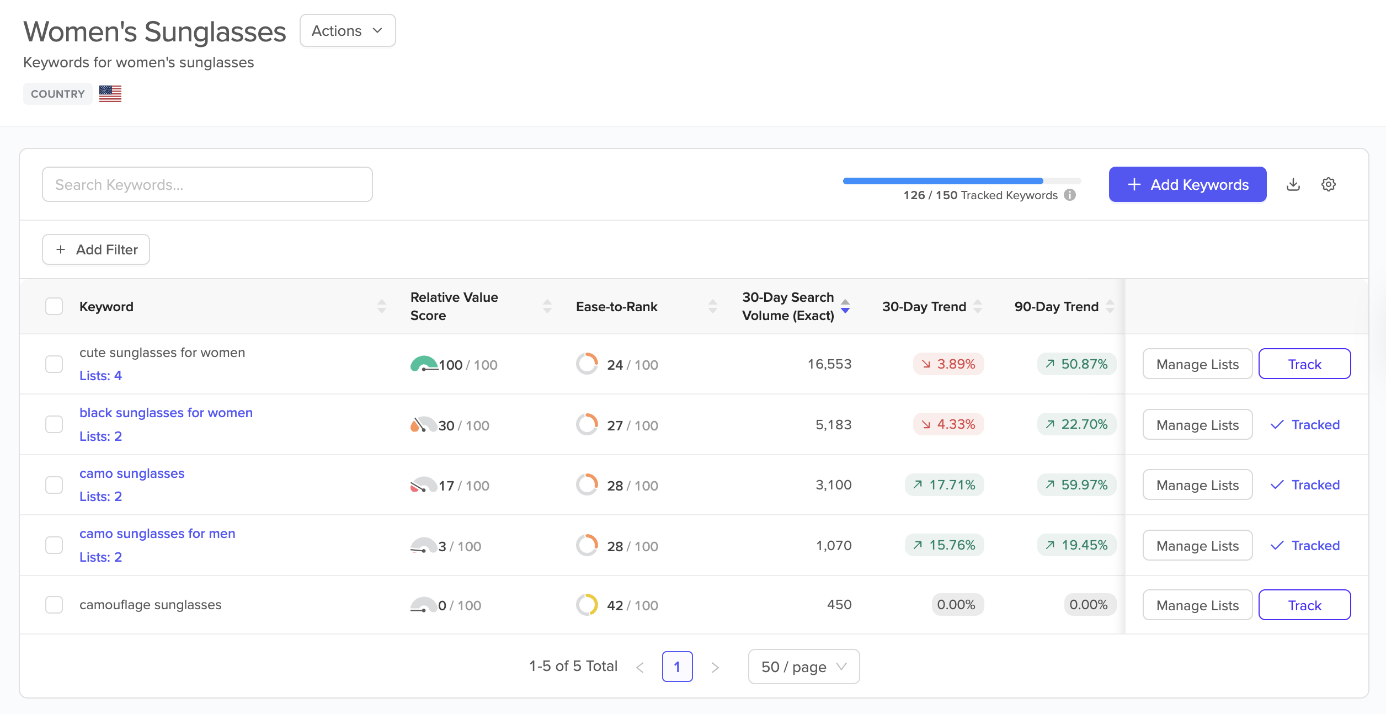Sort by 90-Day Trend column
The image size is (1386, 714).
1110,306
